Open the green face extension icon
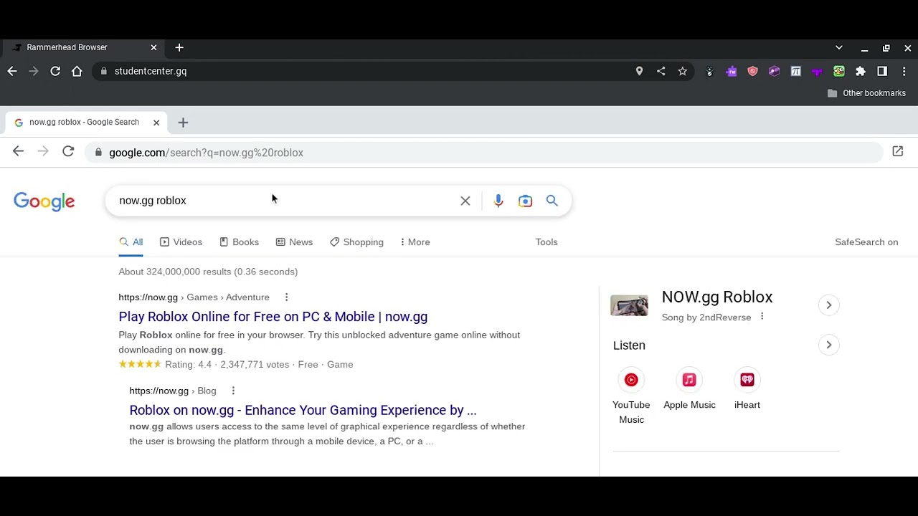The image size is (918, 516). pos(838,71)
